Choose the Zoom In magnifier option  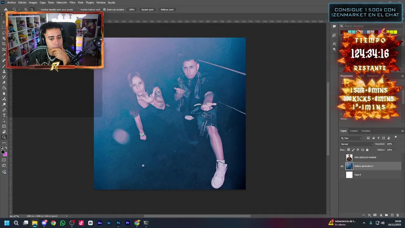tap(26, 9)
